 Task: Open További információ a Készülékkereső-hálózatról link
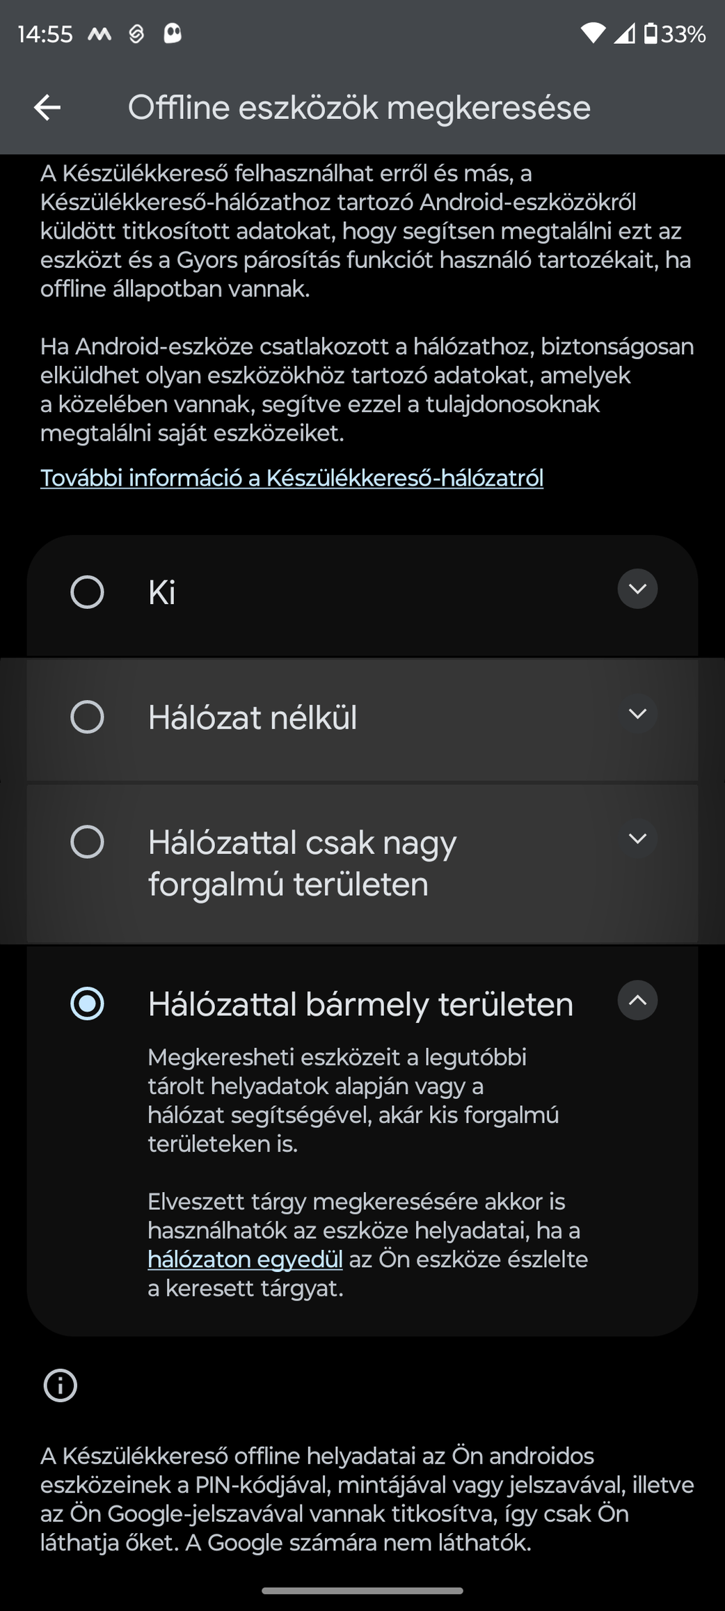pyautogui.click(x=292, y=478)
